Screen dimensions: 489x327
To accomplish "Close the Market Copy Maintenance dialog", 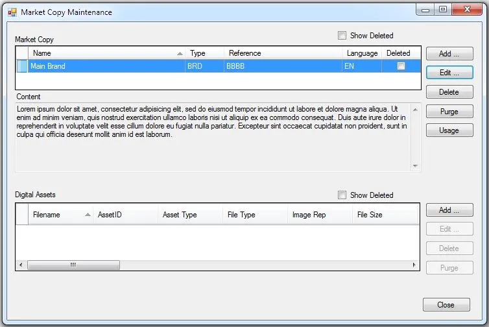I will tap(446, 305).
